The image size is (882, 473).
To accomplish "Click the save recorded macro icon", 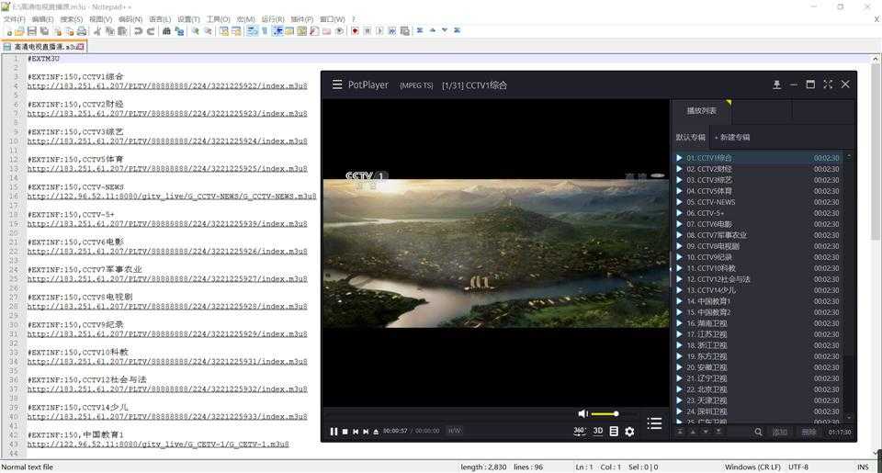I will 404,31.
